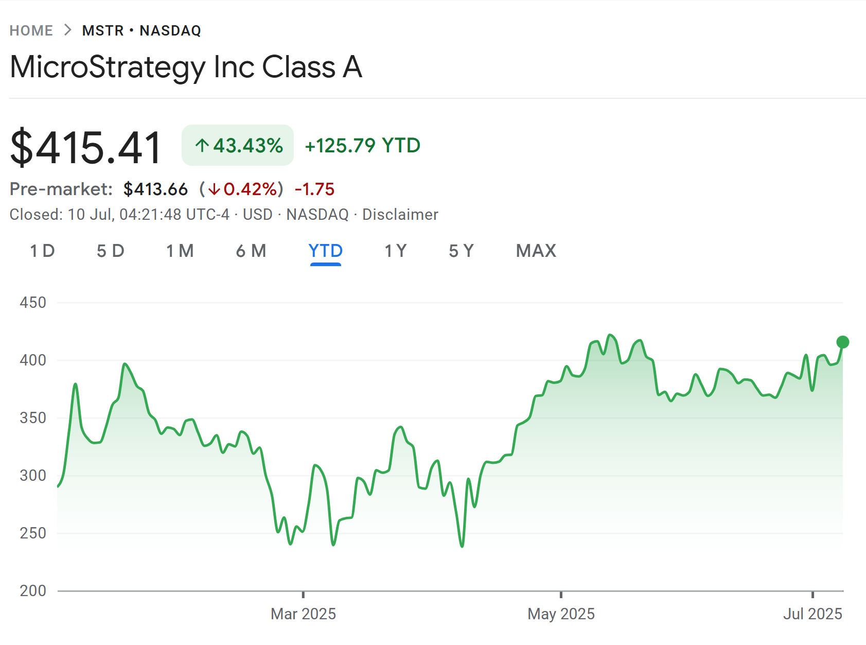Click the $415.41 stock price
This screenshot has width=866, height=645.
tap(86, 148)
